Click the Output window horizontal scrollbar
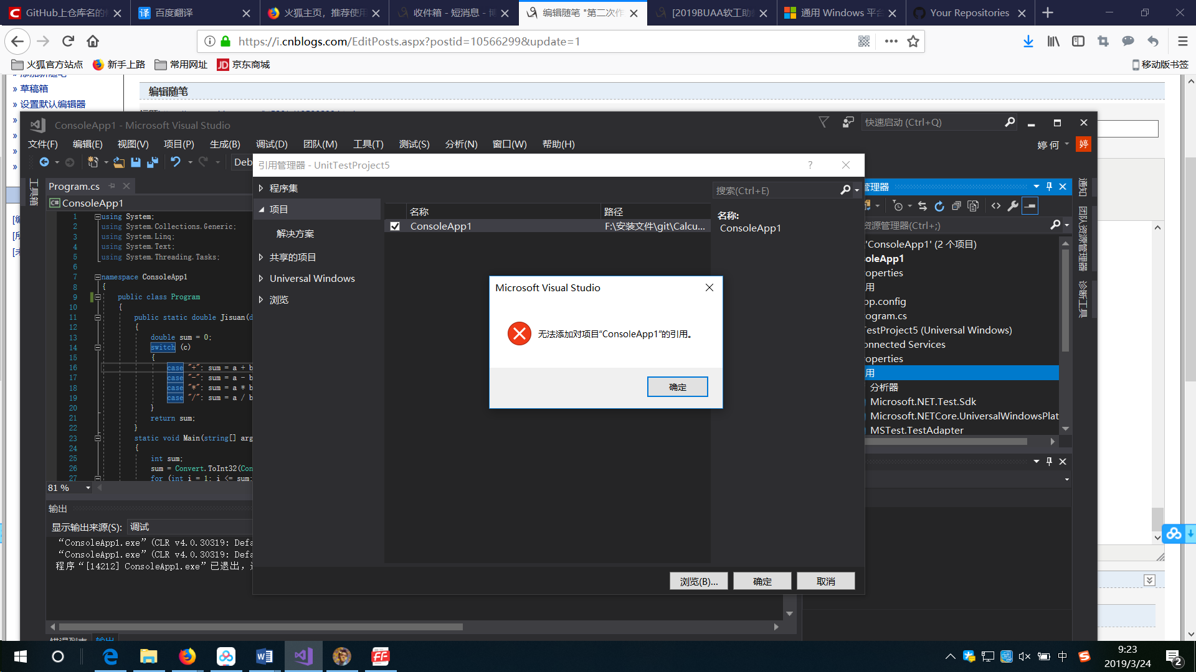Viewport: 1196px width, 672px height. 261,627
